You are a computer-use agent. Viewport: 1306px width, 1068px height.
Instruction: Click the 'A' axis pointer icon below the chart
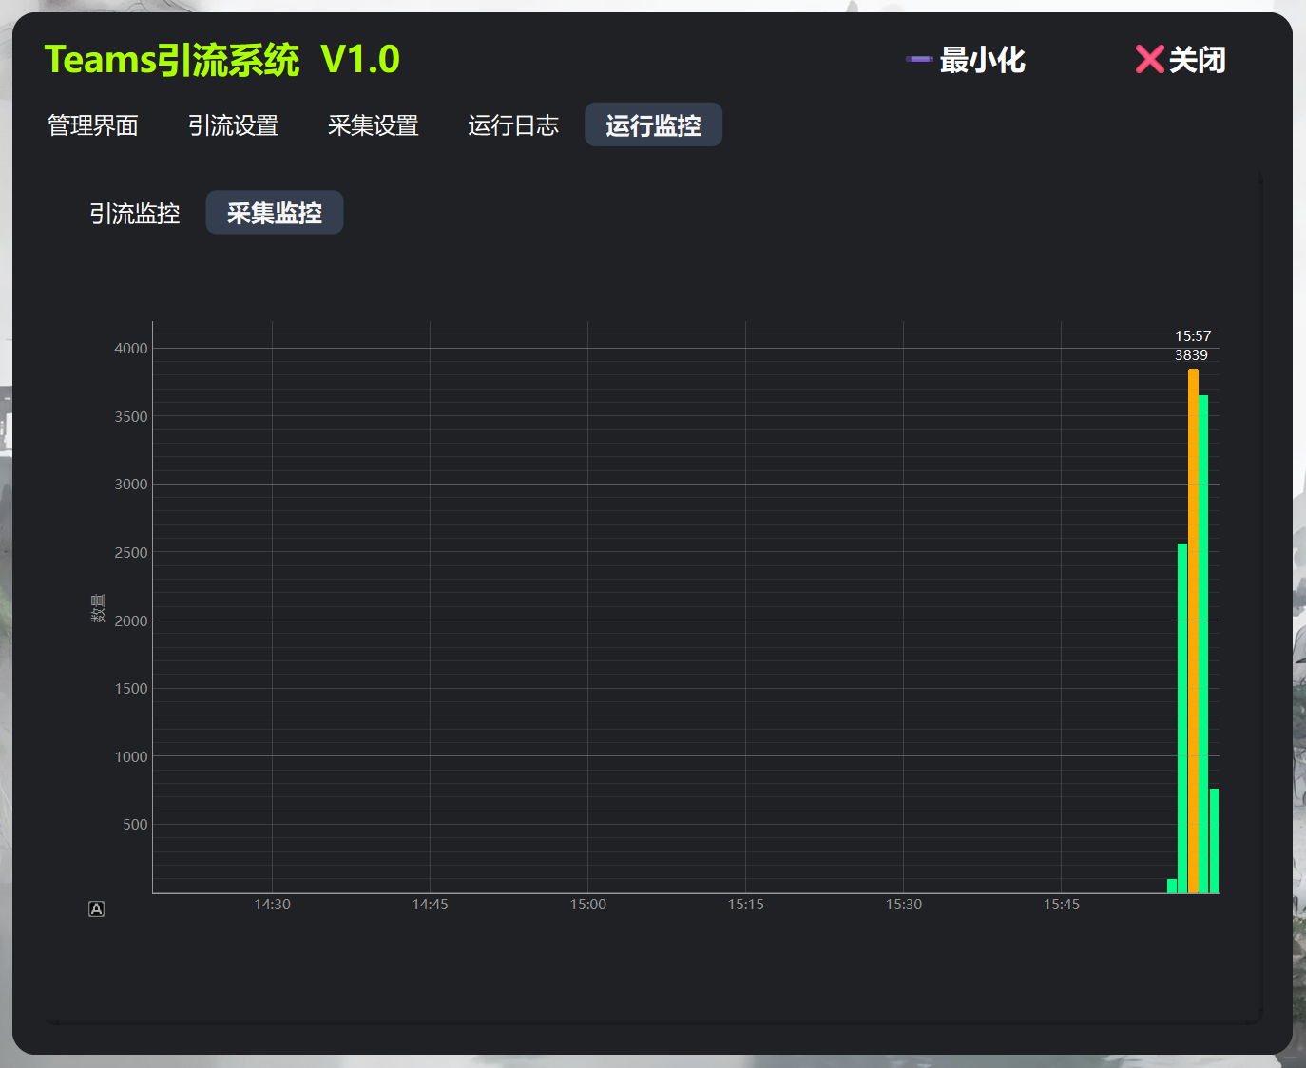96,908
